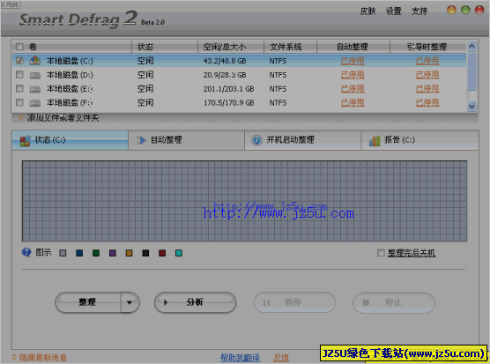Click the IObit logo in title bar
490x364 pixels.
point(11,4)
